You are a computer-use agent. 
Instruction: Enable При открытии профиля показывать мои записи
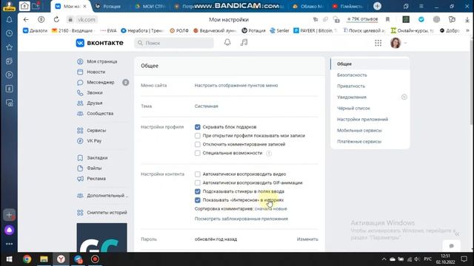pyautogui.click(x=198, y=136)
